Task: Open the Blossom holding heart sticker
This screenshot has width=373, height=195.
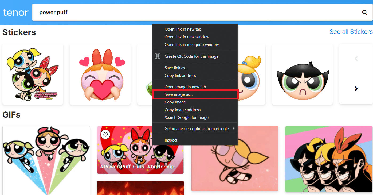Action: click(100, 74)
